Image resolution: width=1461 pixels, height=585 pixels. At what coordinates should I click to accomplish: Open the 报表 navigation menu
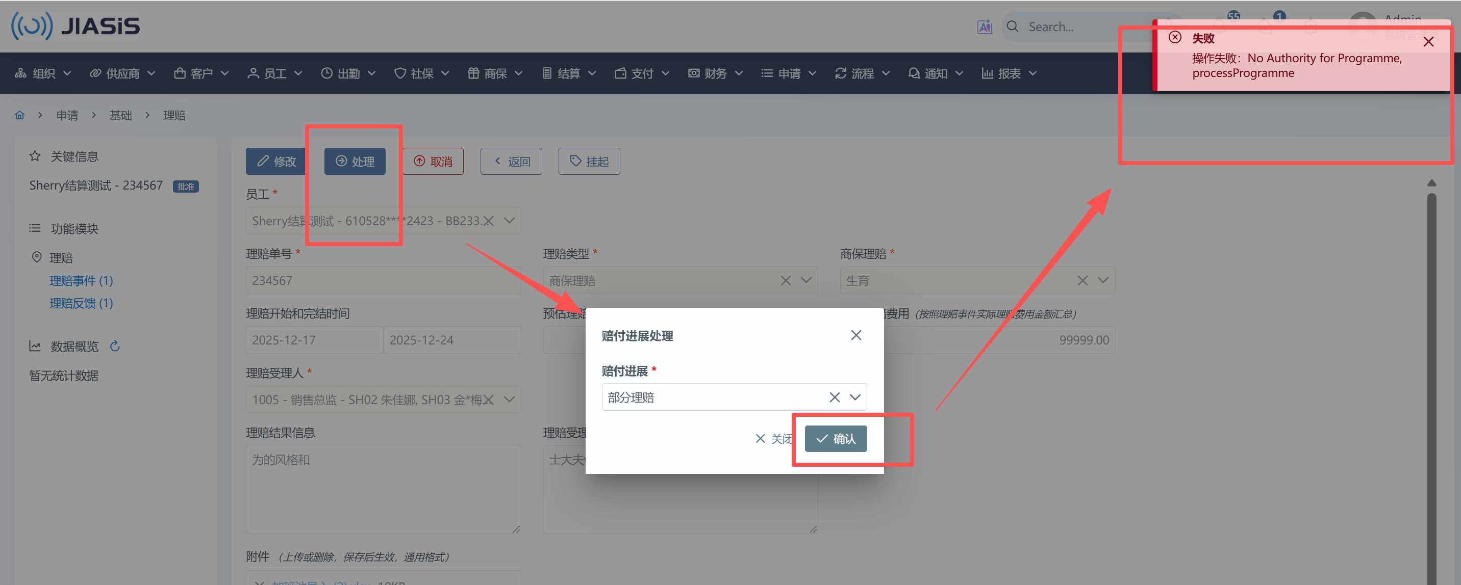1009,73
